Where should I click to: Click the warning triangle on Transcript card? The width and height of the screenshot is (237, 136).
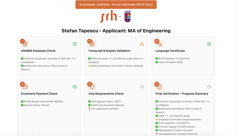pos(142,44)
